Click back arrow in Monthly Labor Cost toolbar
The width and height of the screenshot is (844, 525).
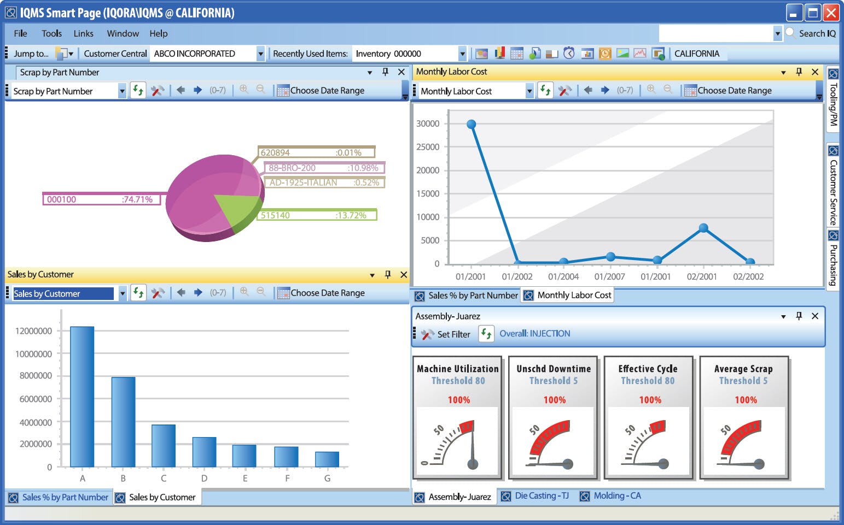(x=588, y=91)
